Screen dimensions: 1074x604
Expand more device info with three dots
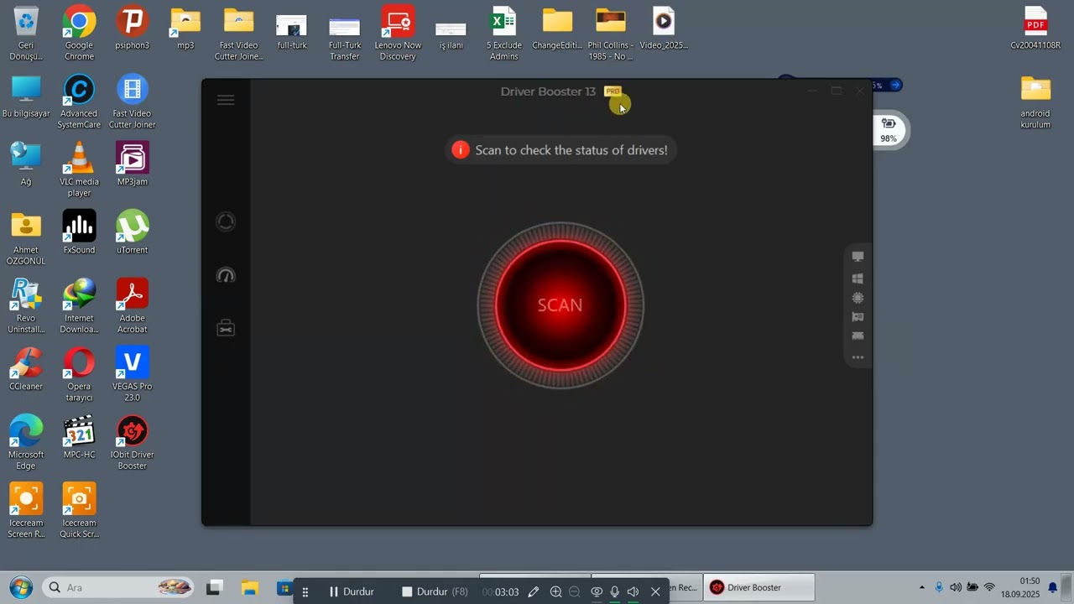(x=858, y=357)
